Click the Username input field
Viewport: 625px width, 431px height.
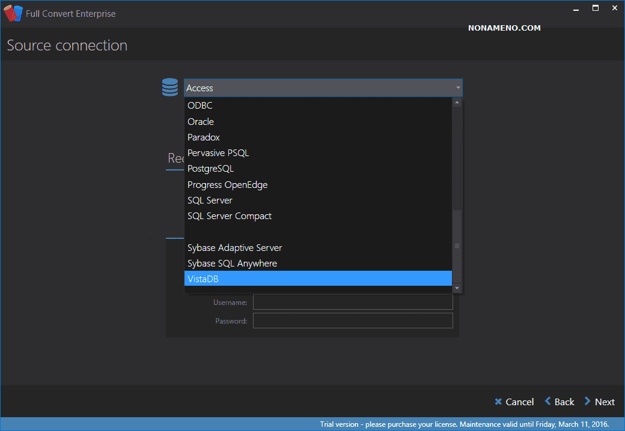click(353, 303)
